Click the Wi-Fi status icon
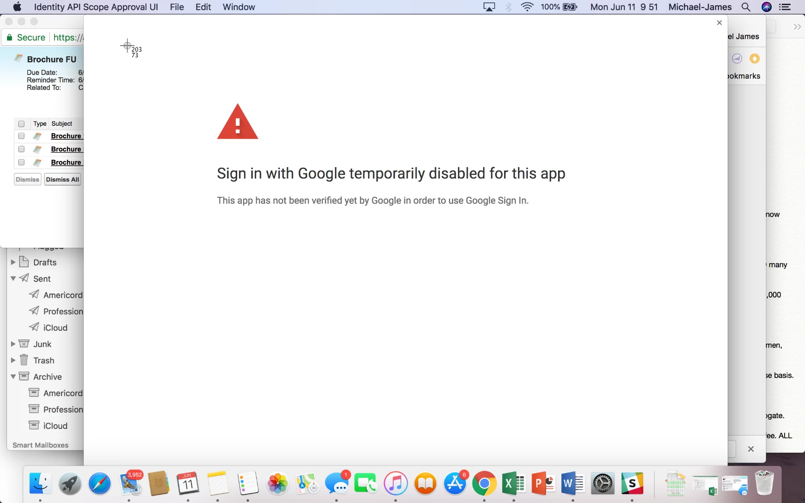The height and width of the screenshot is (503, 805). [527, 7]
